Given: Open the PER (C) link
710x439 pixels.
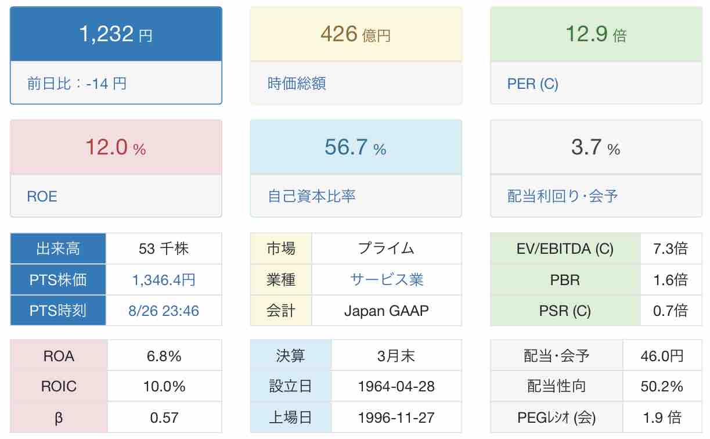Looking at the screenshot, I should 532,84.
